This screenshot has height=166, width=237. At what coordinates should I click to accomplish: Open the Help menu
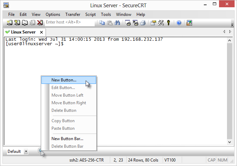click(141, 14)
